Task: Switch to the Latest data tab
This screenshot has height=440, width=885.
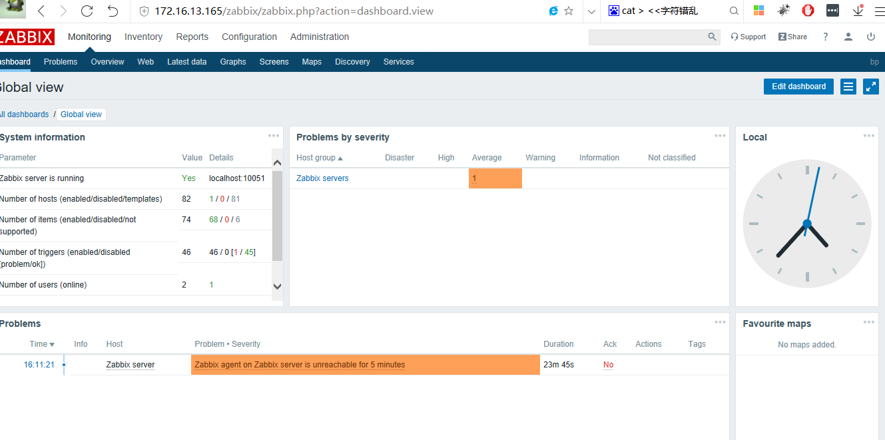Action: click(186, 62)
